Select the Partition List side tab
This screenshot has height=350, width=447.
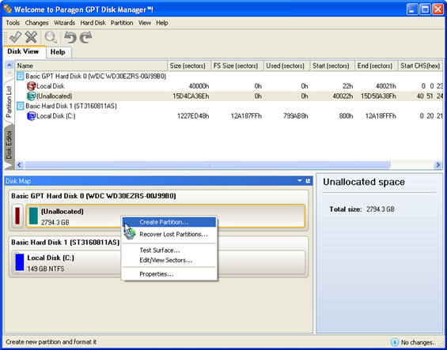[9, 102]
